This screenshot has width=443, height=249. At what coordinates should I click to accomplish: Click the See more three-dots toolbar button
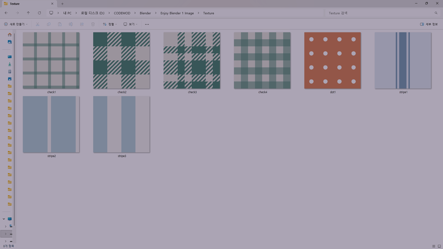click(x=147, y=24)
